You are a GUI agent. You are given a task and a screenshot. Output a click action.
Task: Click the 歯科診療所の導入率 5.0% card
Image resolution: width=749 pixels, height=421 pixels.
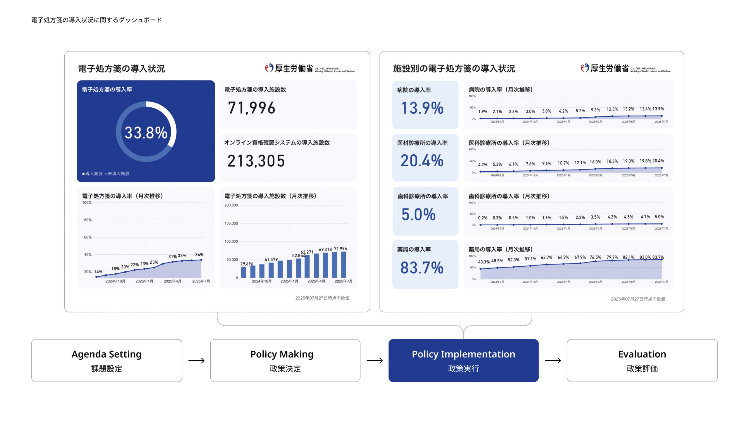(x=425, y=211)
